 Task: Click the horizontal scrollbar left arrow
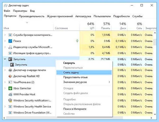point(4,118)
